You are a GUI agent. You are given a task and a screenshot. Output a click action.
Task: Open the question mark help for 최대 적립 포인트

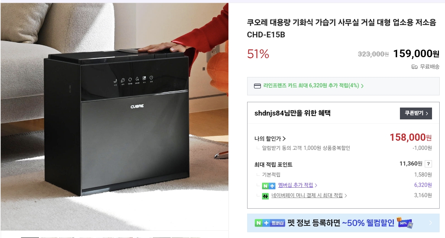pos(428,164)
